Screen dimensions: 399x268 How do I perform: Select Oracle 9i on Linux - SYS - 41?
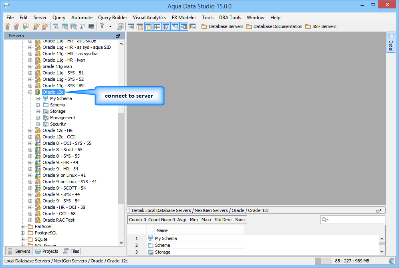(x=69, y=182)
